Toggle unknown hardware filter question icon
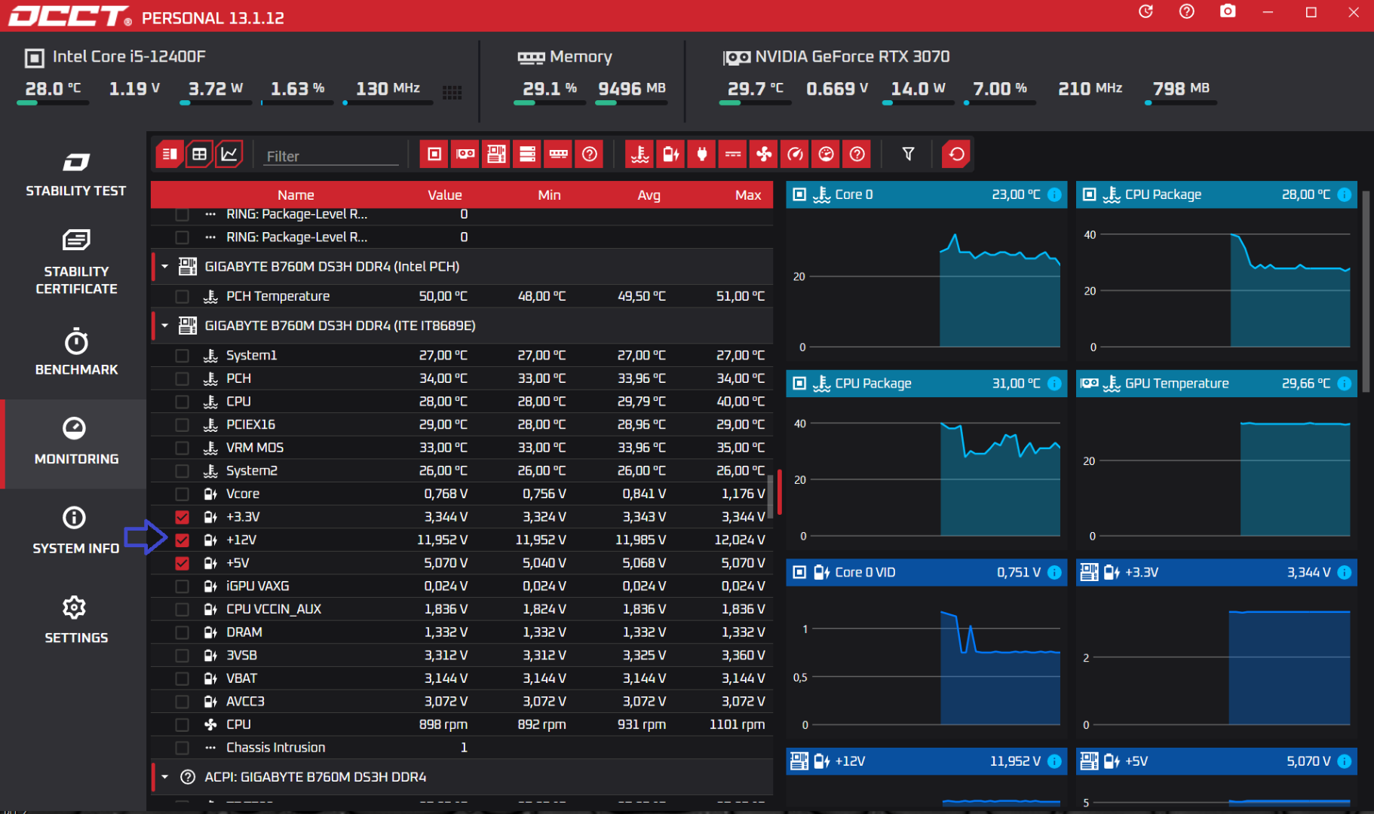Viewport: 1374px width, 814px height. click(590, 155)
